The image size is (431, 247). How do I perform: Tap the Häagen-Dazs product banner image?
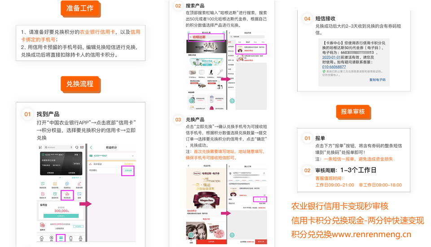(x=206, y=189)
